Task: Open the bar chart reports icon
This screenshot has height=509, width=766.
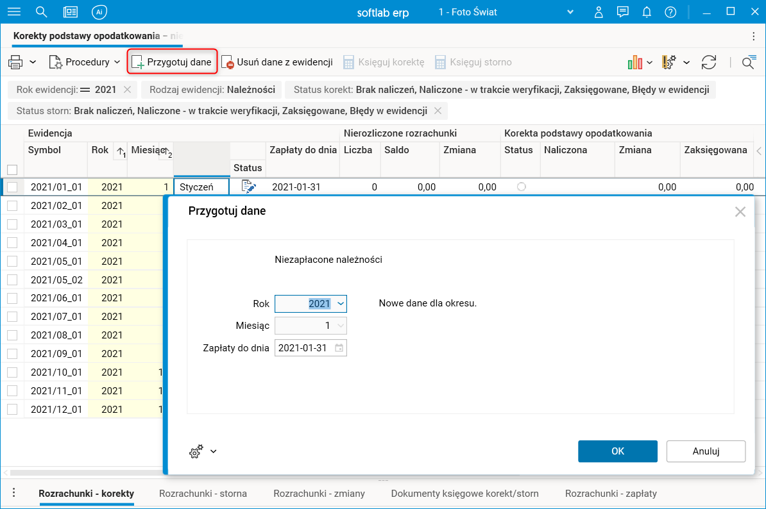Action: [634, 62]
